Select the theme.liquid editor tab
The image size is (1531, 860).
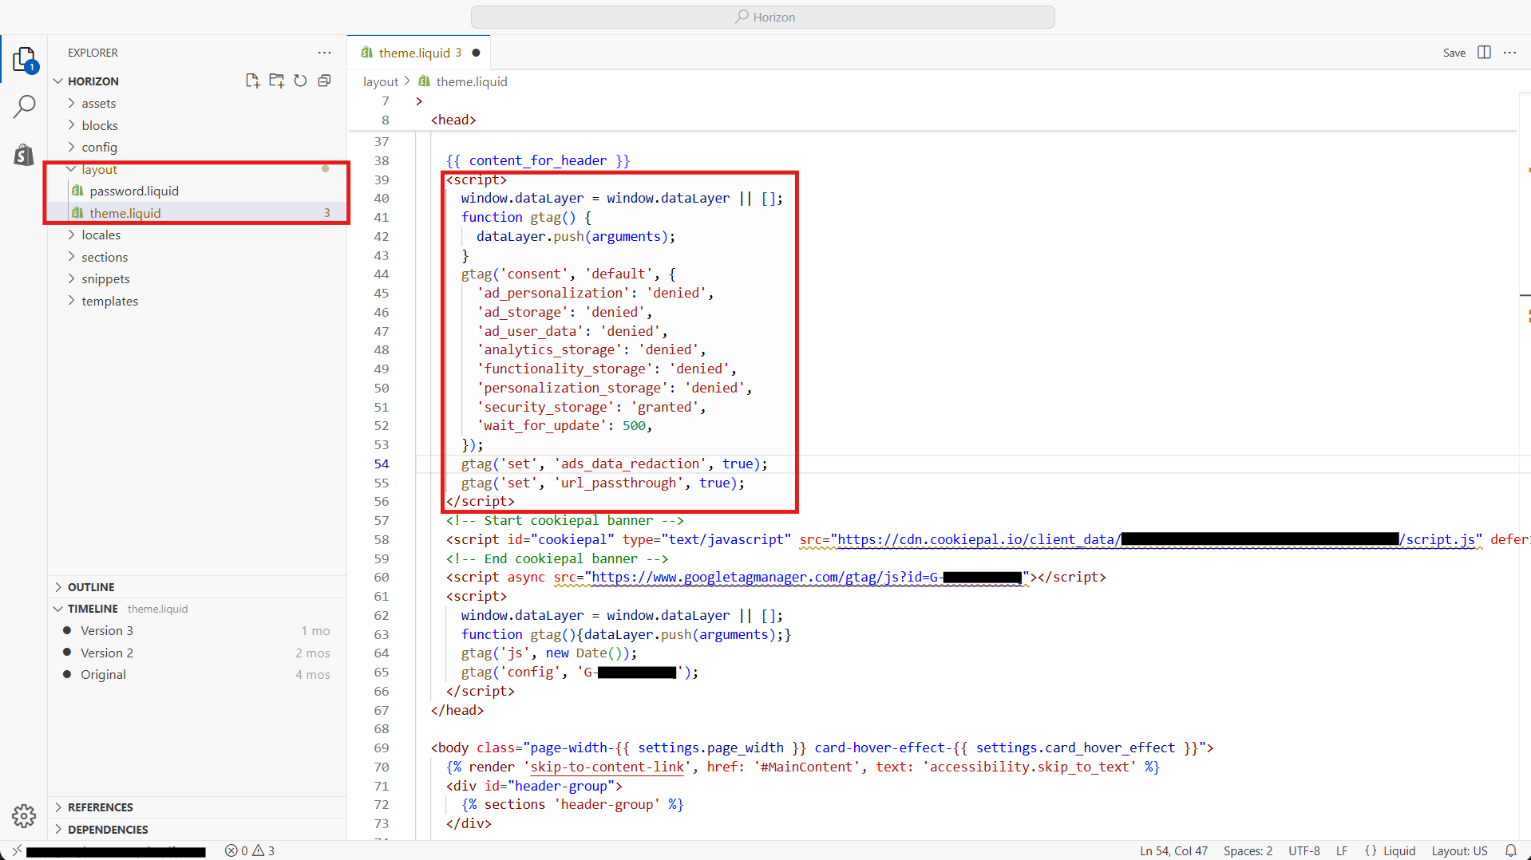(417, 52)
